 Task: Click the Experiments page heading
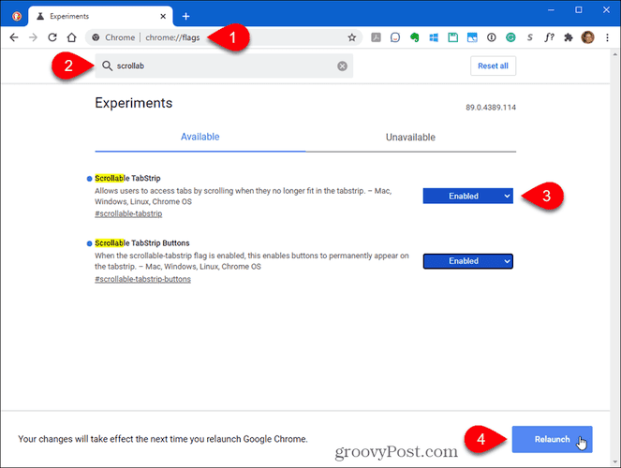coord(134,103)
